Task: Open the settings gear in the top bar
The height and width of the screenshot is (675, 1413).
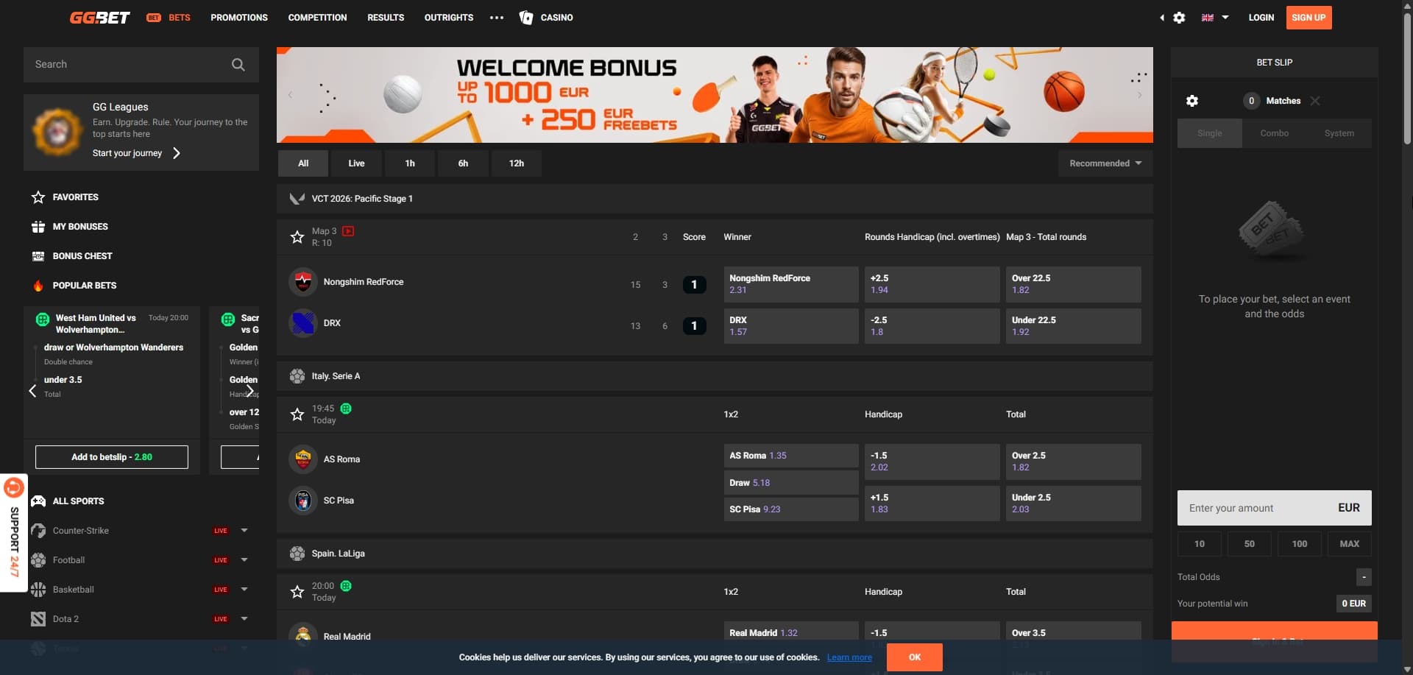Action: pyautogui.click(x=1179, y=17)
